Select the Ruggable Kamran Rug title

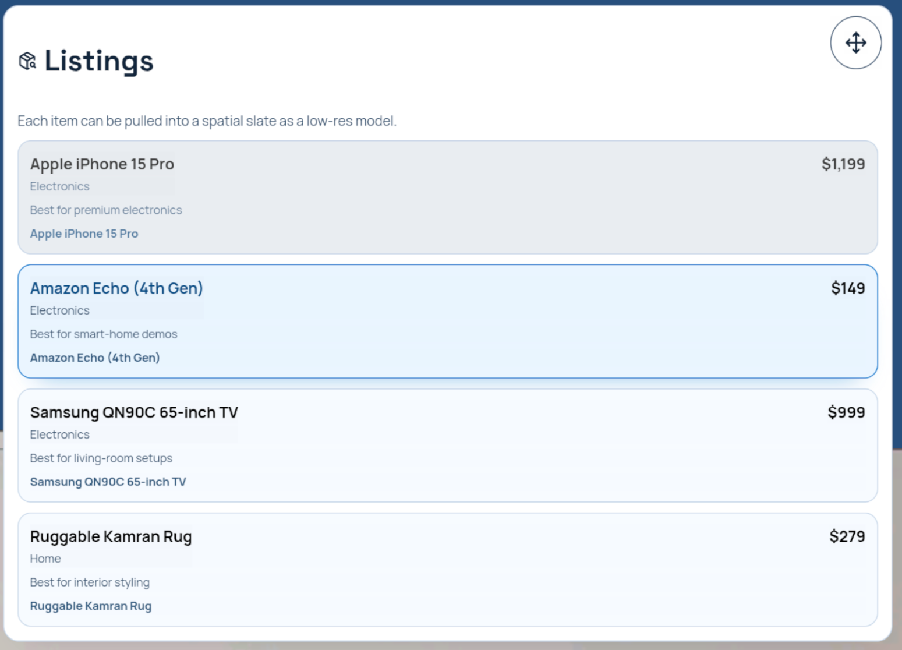[x=111, y=536]
